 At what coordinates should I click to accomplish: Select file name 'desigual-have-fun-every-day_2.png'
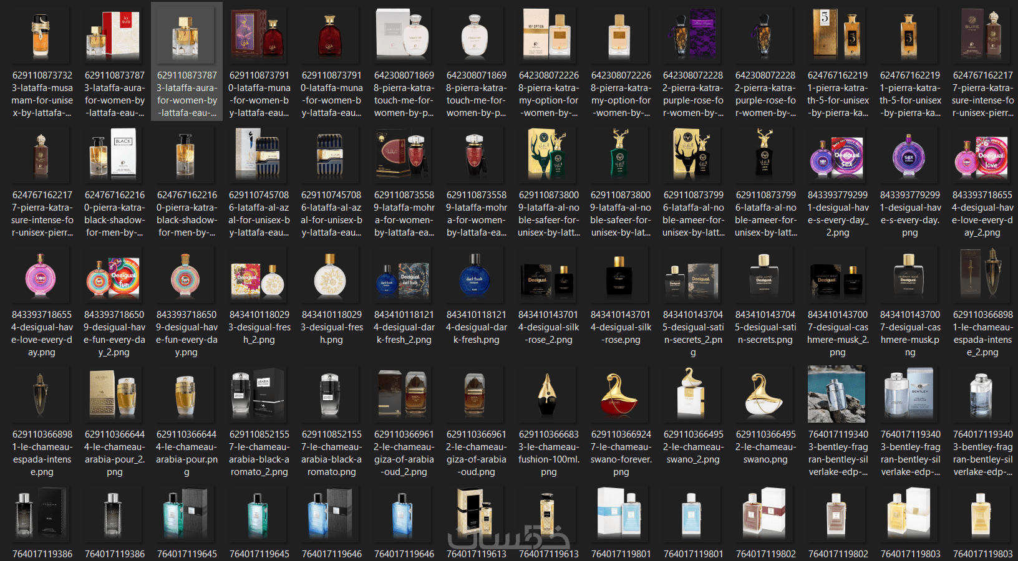tap(114, 333)
